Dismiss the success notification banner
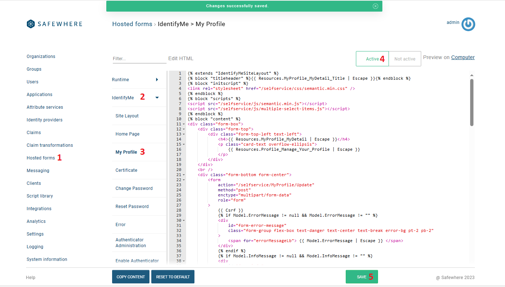Image resolution: width=505 pixels, height=287 pixels. click(x=375, y=6)
